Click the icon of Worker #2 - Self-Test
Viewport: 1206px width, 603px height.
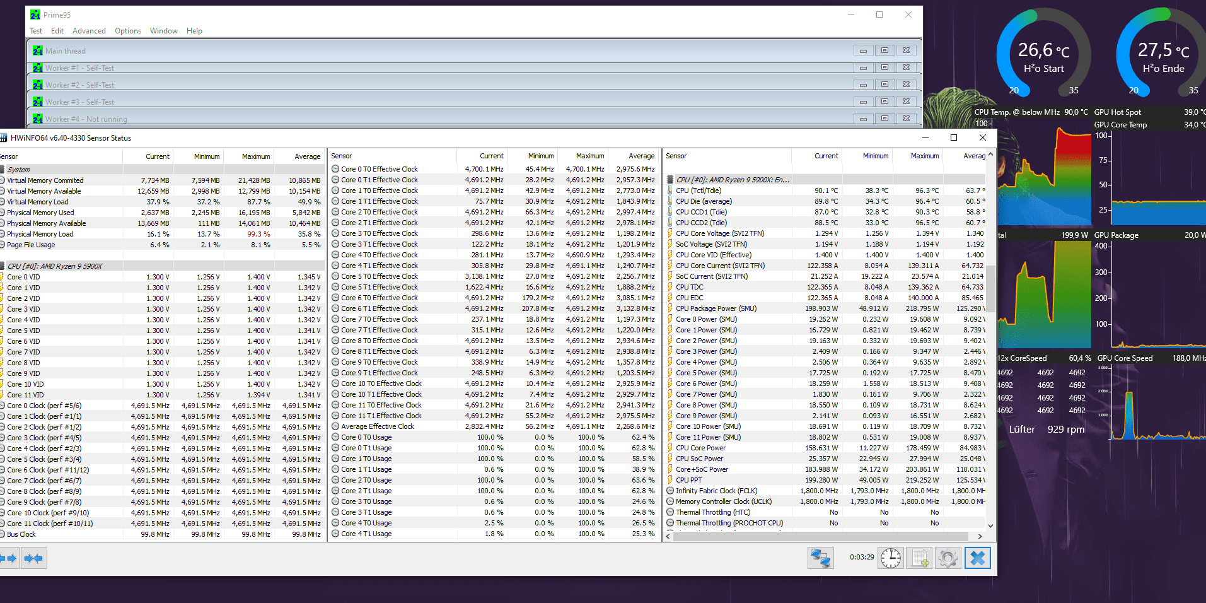[x=38, y=85]
